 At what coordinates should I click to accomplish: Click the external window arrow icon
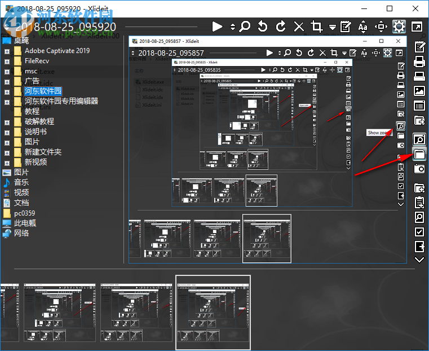pos(417,27)
